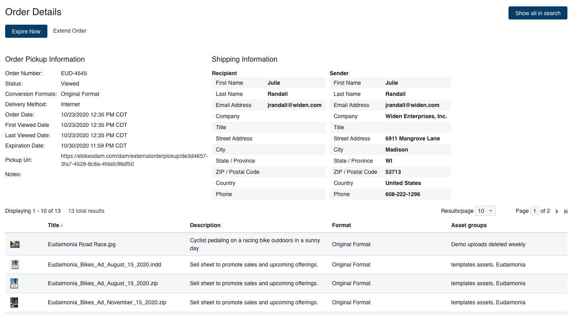Select Eudaimonia Road Race.jpg title
The image size is (573, 315).
click(x=82, y=244)
